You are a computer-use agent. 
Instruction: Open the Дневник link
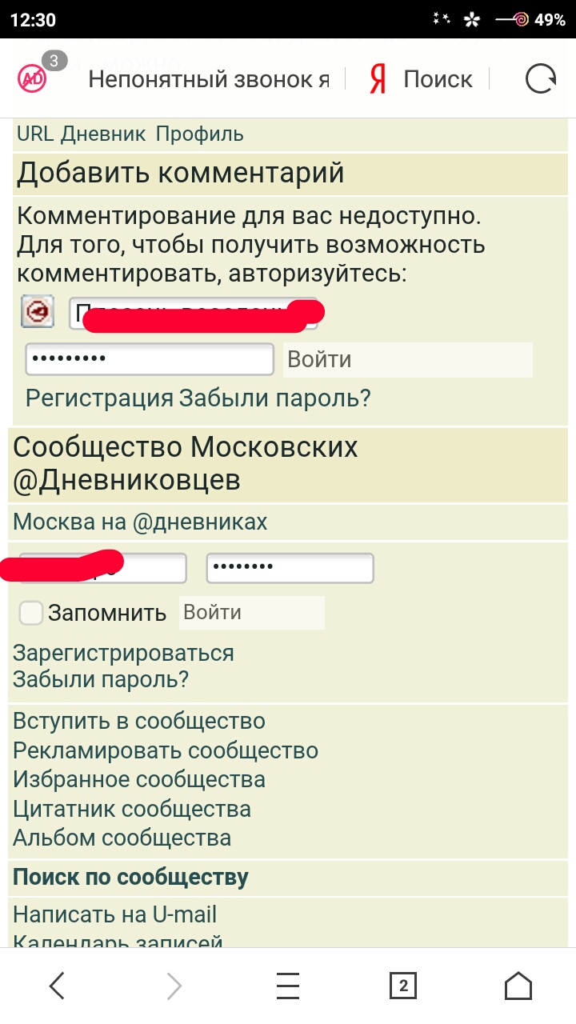[103, 134]
